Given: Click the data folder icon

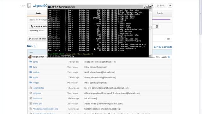Looking at the screenshot, I should click(31, 67).
